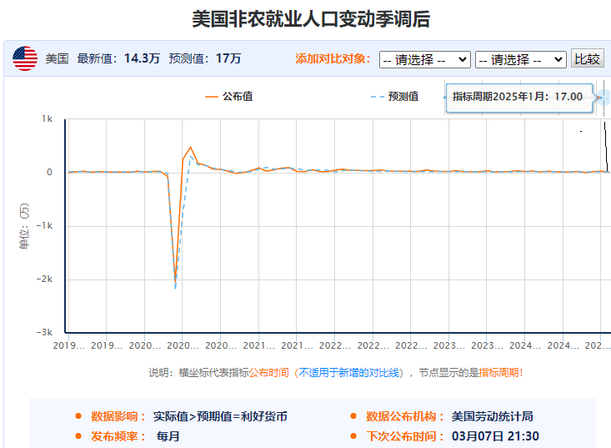Viewport: 611px width, 448px height.
Task: Click the orange peak after the 2020 dip
Action: tap(190, 148)
